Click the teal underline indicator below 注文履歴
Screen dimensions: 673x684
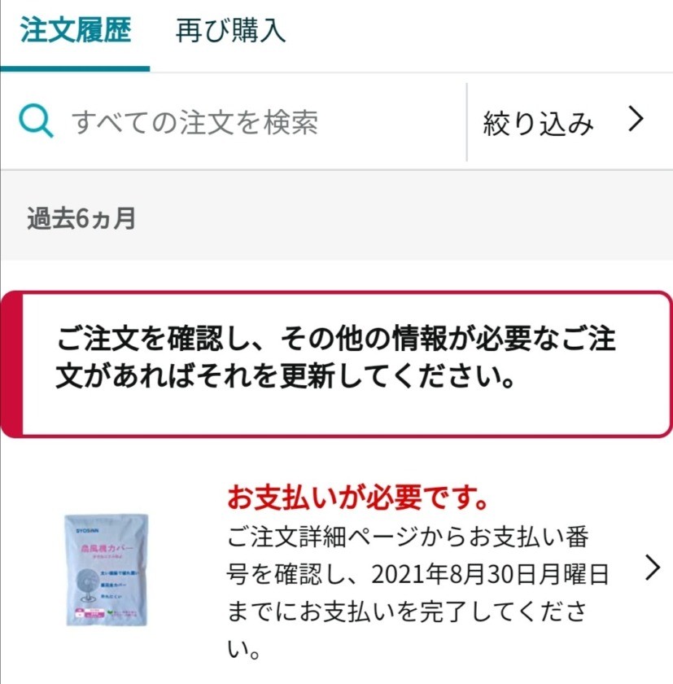pos(75,68)
